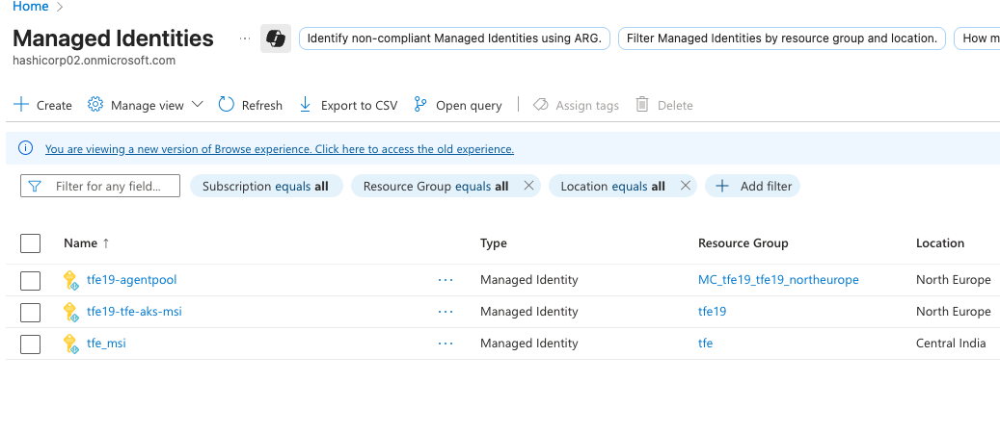The width and height of the screenshot is (1000, 433).
Task: Open the MC_tfe19_tfe19_northeurope resource group link
Action: point(778,280)
